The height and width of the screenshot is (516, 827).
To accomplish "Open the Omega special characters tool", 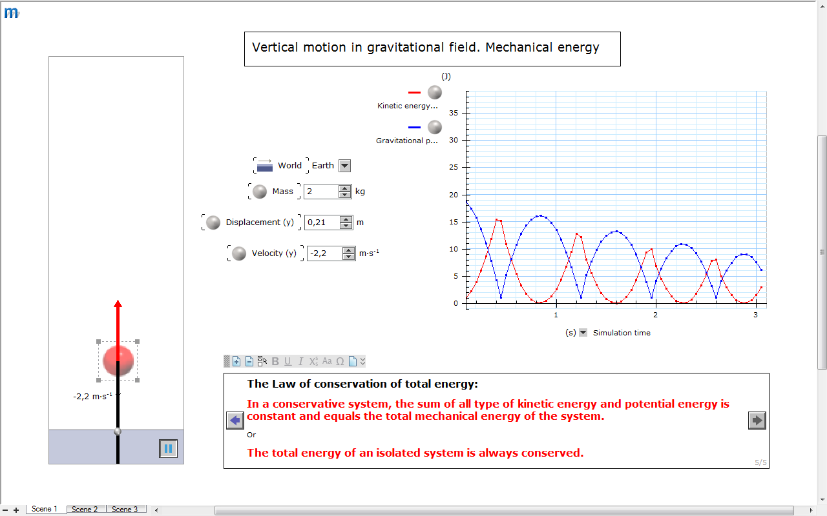I will [x=340, y=361].
